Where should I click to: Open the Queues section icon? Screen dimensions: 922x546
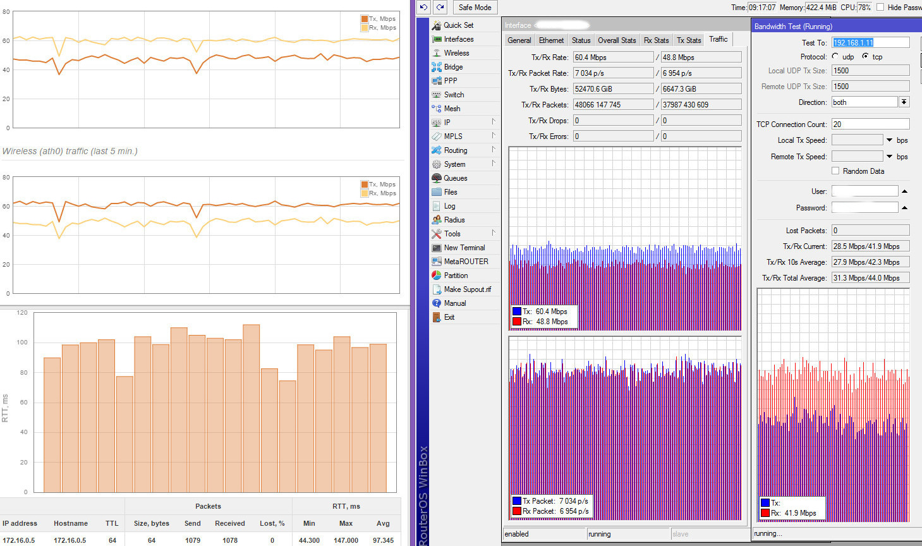pyautogui.click(x=436, y=178)
